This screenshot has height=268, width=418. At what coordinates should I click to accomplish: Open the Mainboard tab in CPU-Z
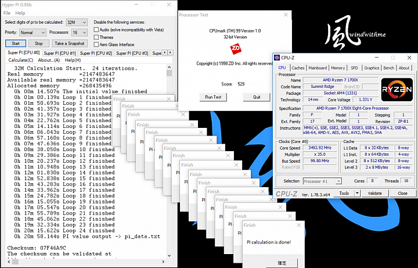[318, 68]
